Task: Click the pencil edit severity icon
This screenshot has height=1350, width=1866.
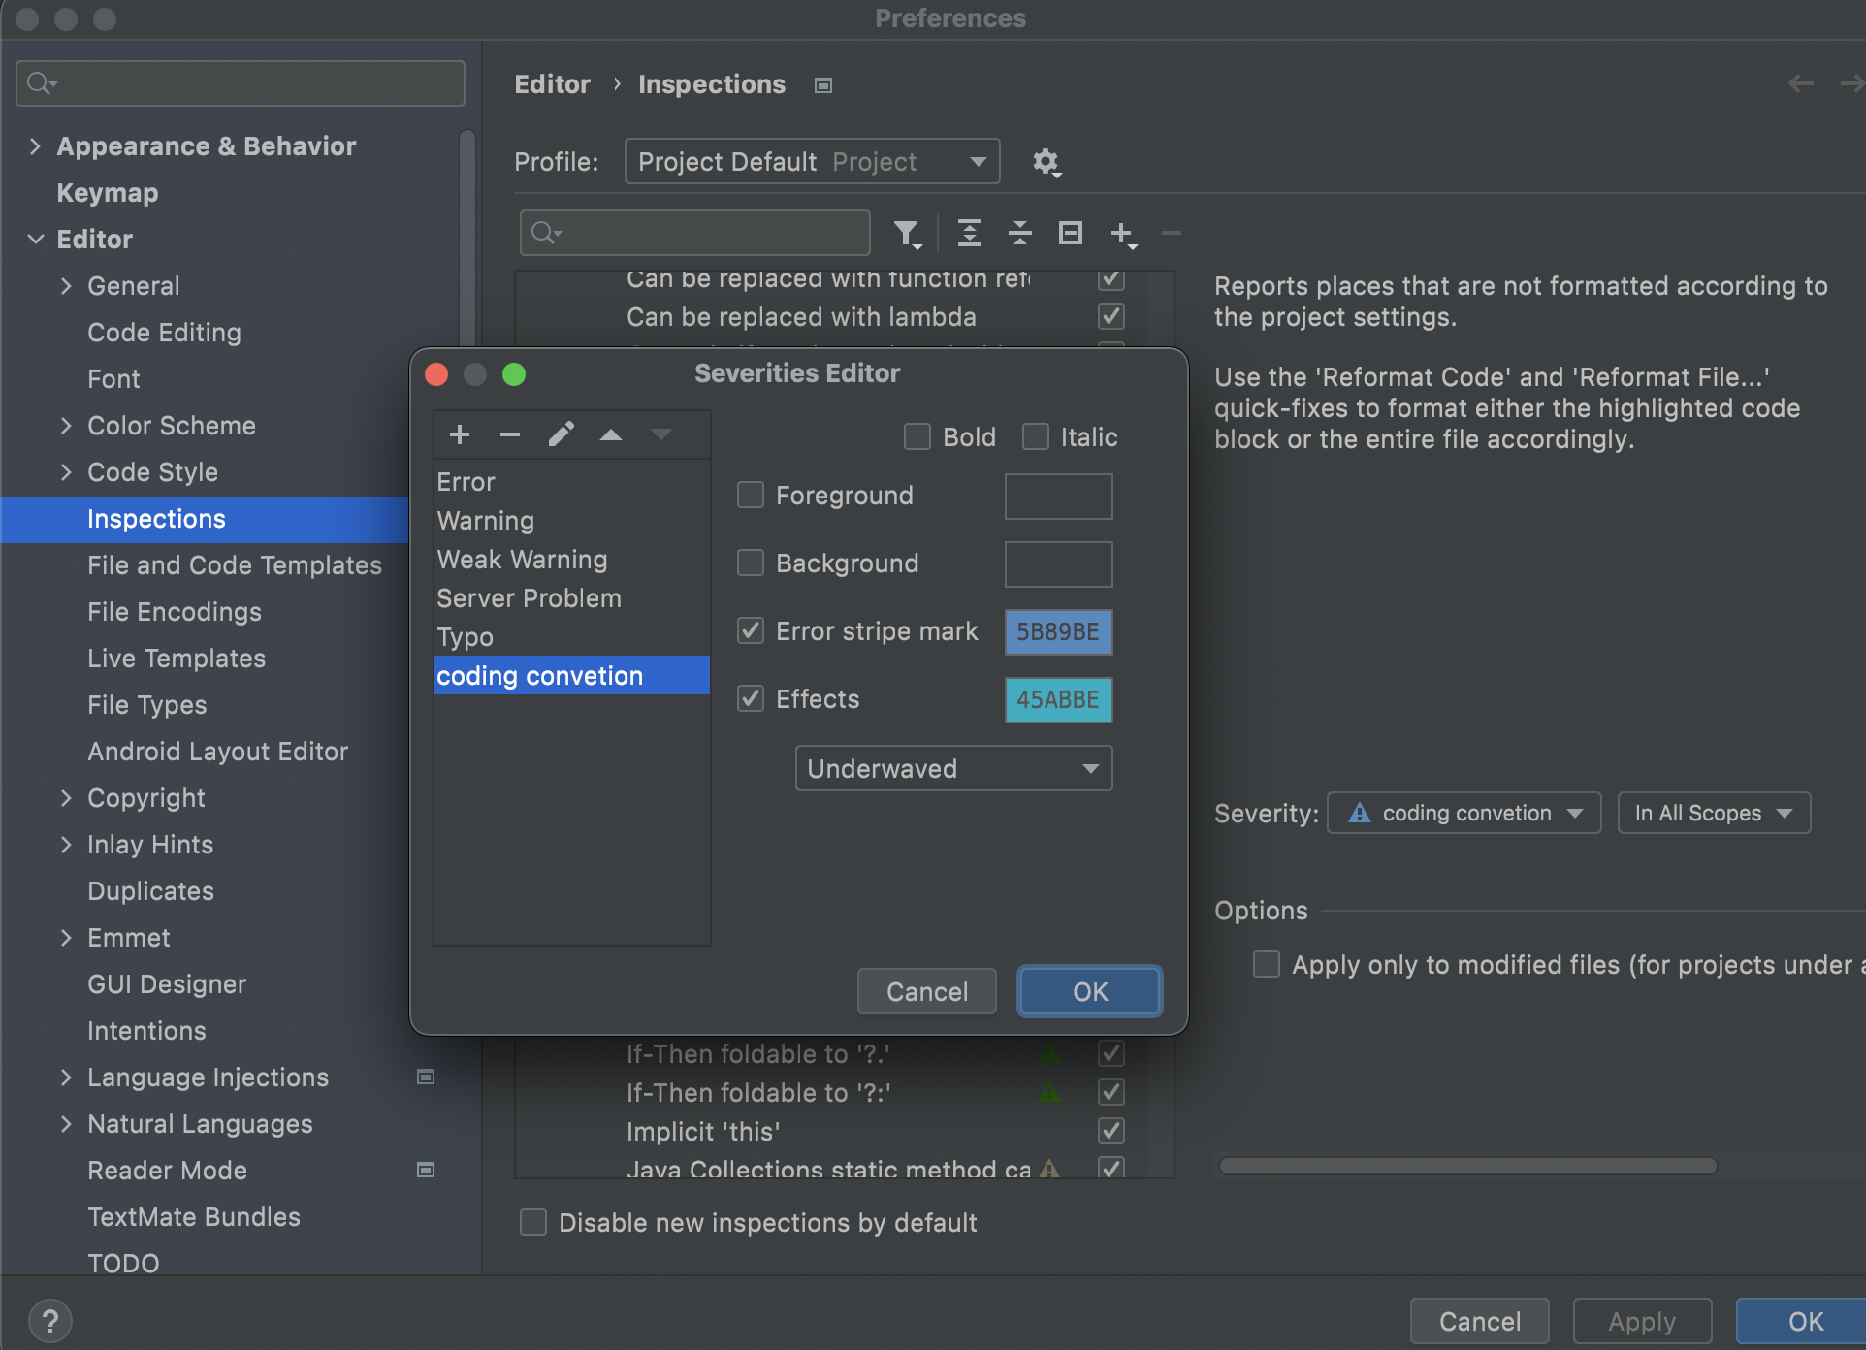Action: coord(561,434)
